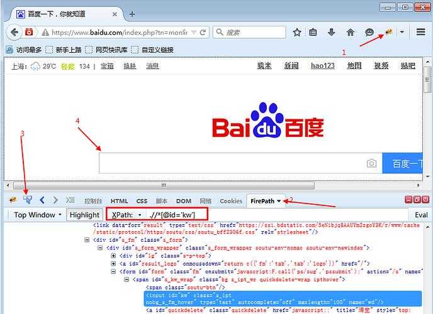Open 新手上路 bookmark

(x=64, y=50)
